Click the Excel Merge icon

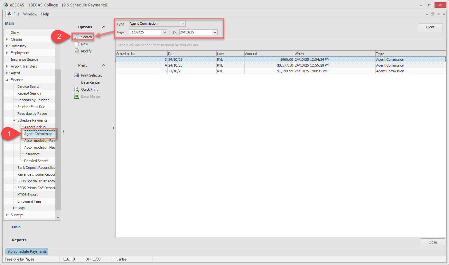[x=77, y=96]
